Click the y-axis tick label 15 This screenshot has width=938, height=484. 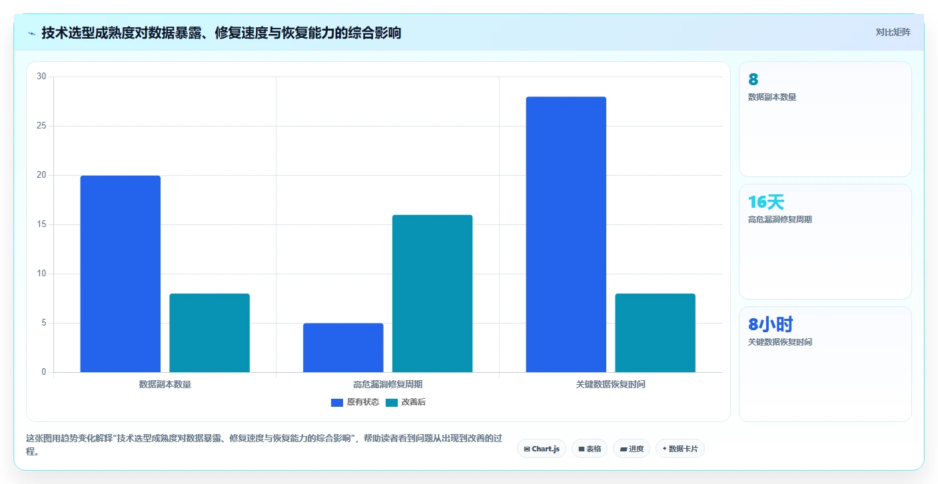(41, 224)
